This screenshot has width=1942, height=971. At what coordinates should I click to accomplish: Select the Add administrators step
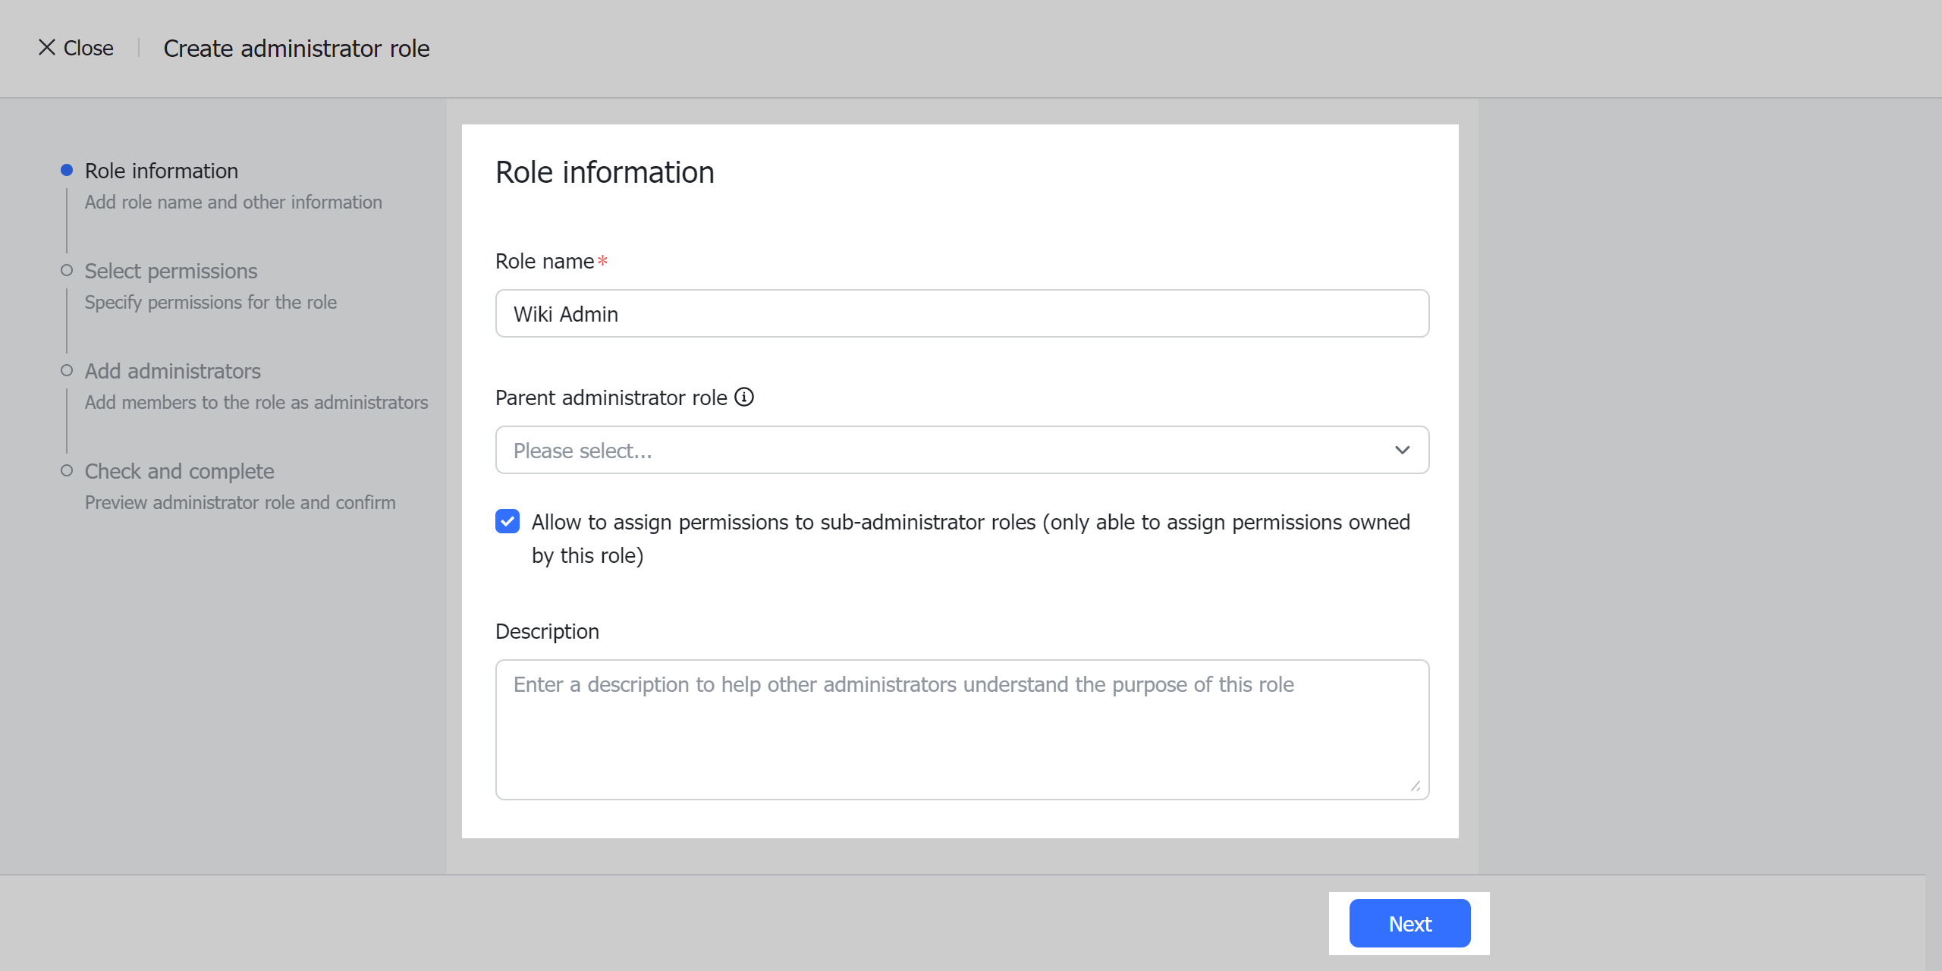pos(171,370)
